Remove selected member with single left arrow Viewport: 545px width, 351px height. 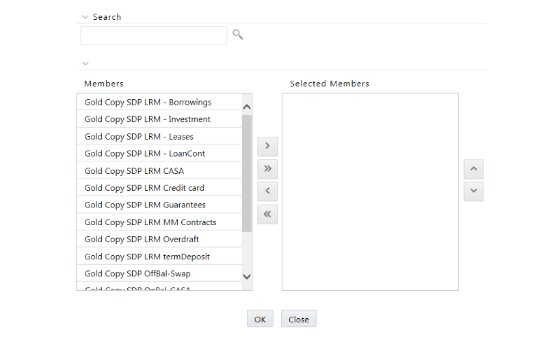[x=267, y=191]
